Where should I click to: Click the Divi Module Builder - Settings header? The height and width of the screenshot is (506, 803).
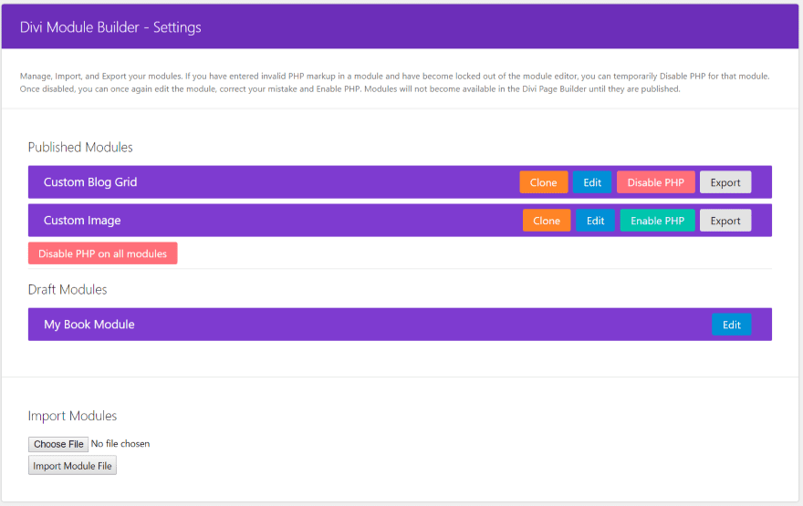[110, 27]
